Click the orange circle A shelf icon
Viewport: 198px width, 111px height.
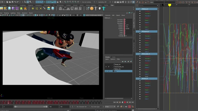(x=92, y=8)
